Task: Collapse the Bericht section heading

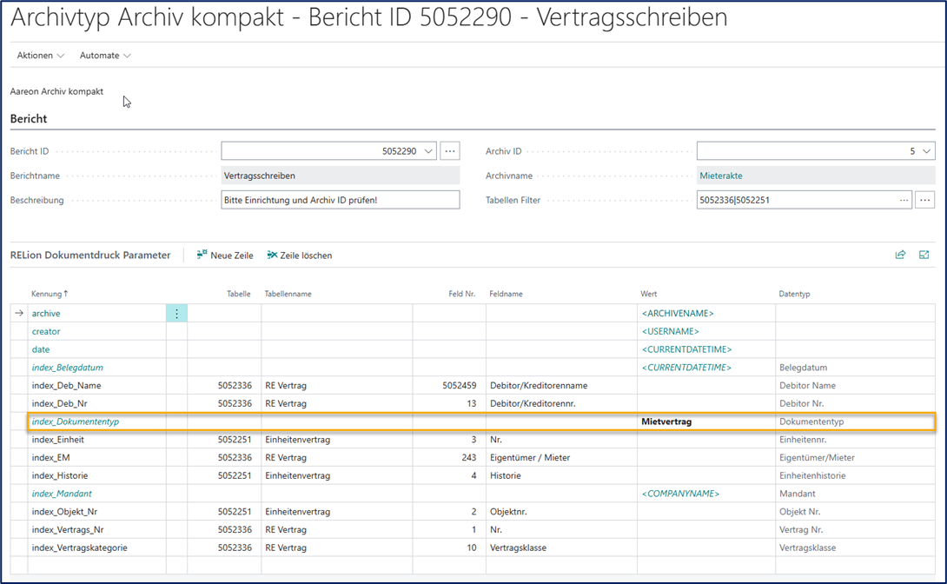Action: [29, 119]
